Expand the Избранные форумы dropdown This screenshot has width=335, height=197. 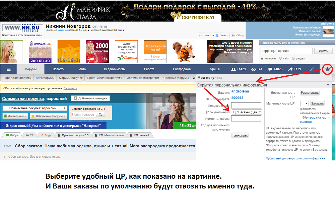(48, 116)
